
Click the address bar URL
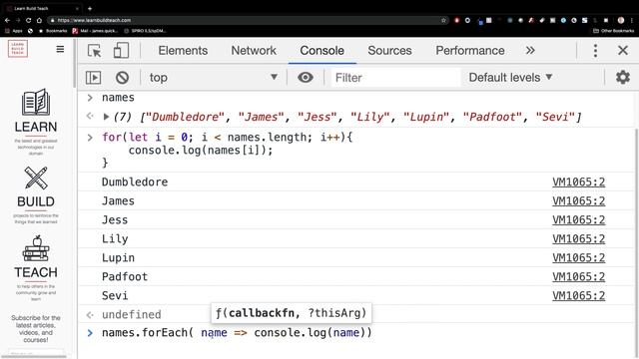(x=94, y=20)
